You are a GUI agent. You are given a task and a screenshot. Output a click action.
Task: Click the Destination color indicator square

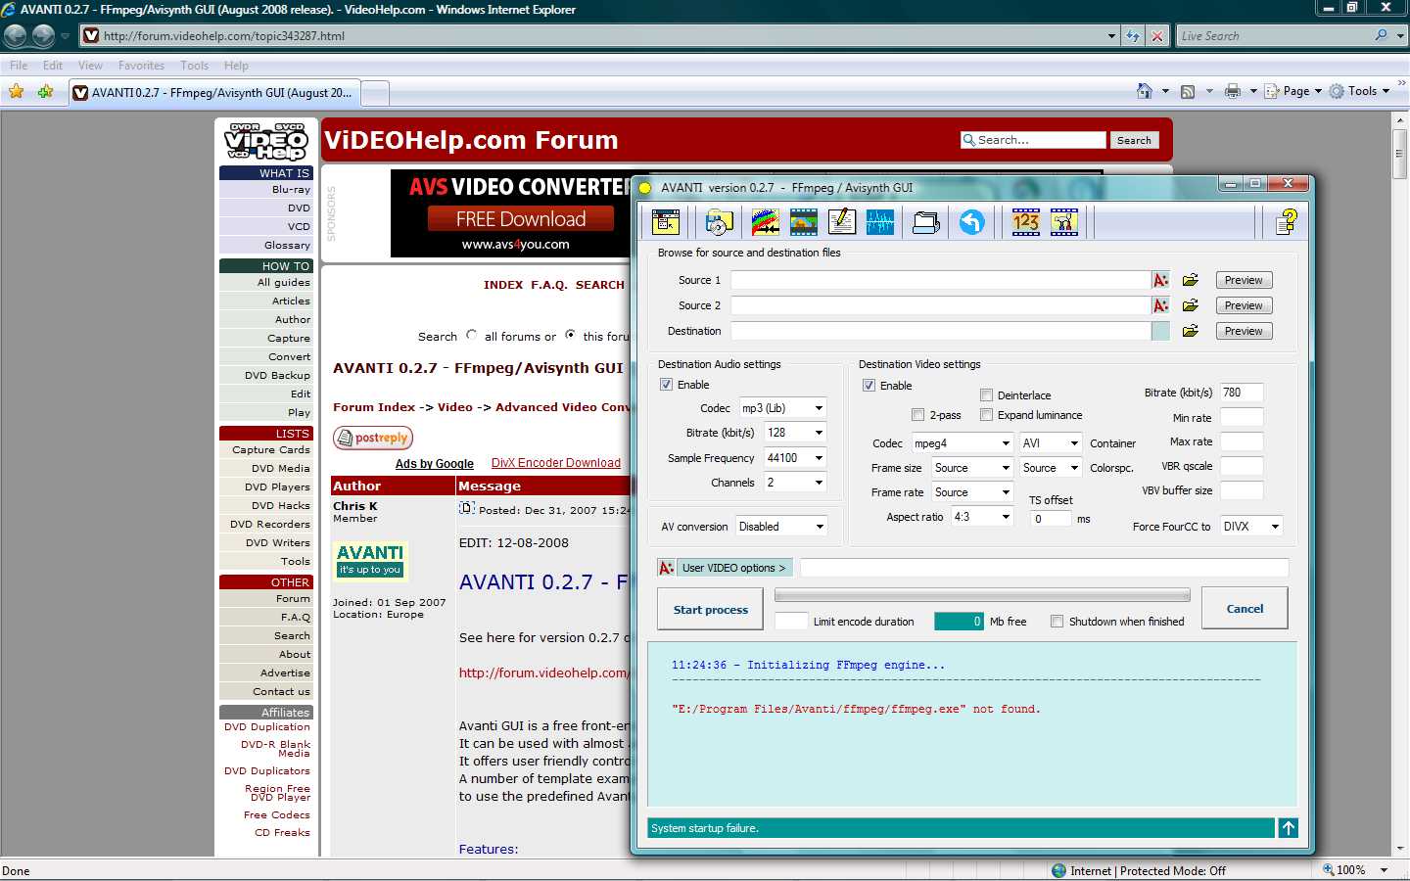pos(1160,331)
